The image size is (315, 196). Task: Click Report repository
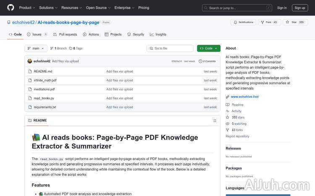[237, 136]
